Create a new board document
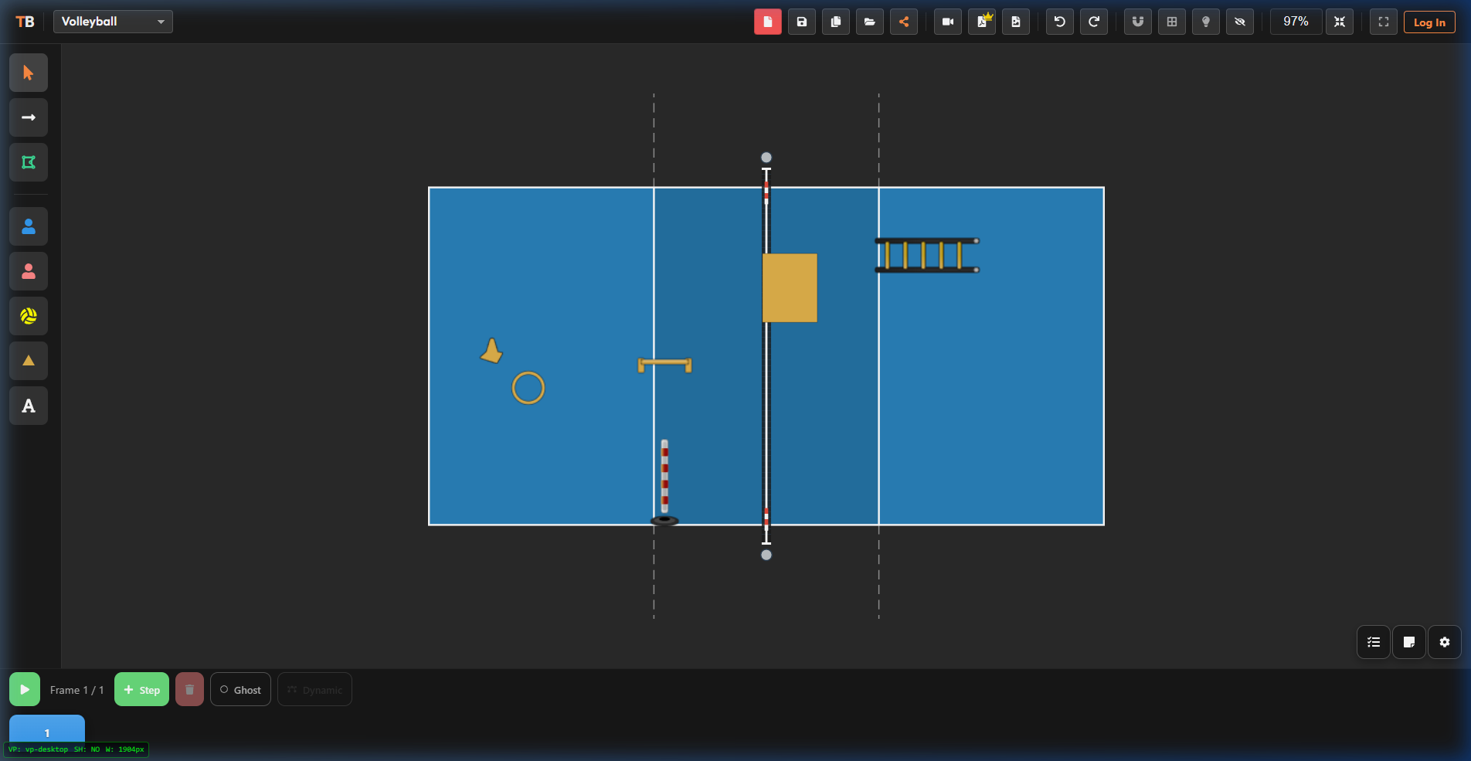 pos(767,22)
